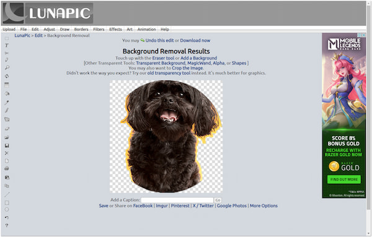The image size is (372, 237).
Task: Open the Adjust menu
Action: point(50,29)
